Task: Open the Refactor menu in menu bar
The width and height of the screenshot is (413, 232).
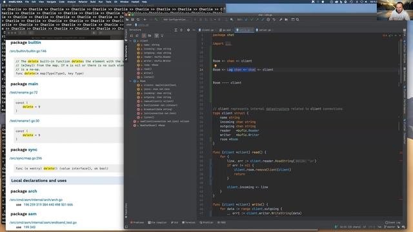Action: click(x=83, y=1)
